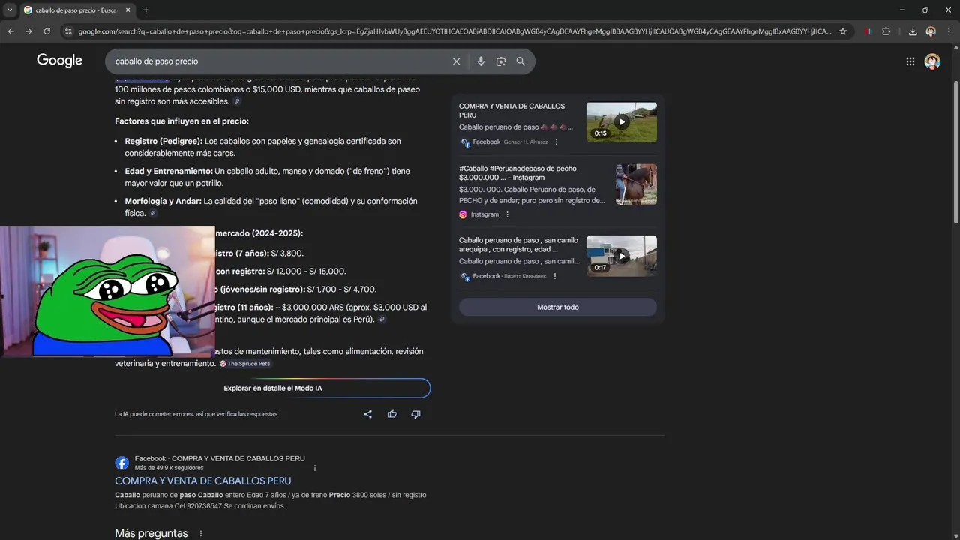Go to Google home via the logo
This screenshot has height=540, width=960.
click(59, 61)
